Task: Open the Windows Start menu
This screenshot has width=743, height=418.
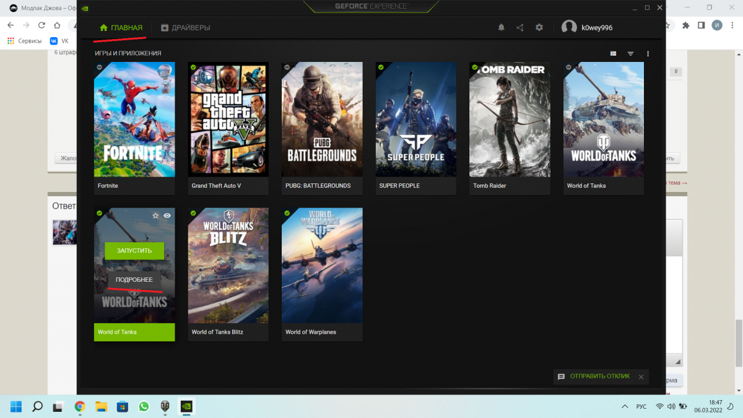Action: tap(16, 407)
